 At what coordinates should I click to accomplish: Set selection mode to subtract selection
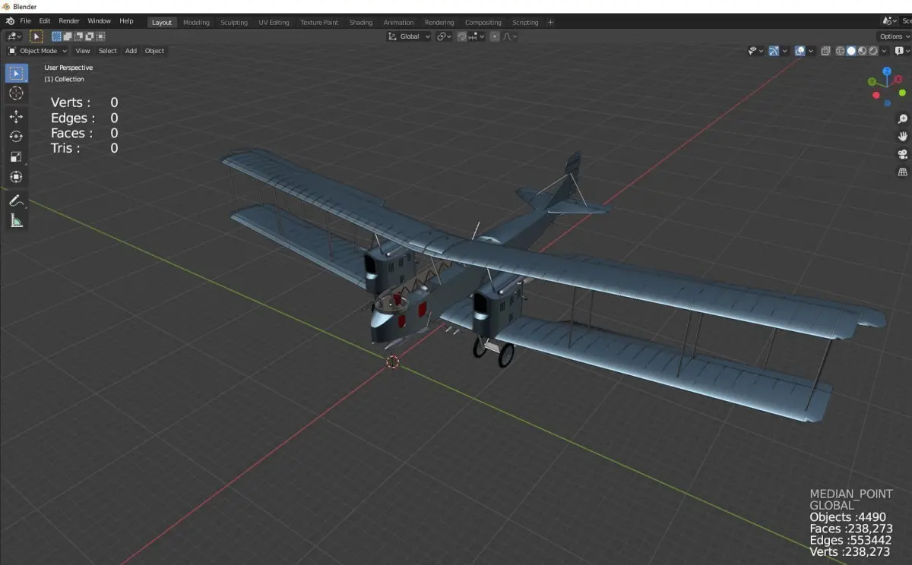point(78,36)
